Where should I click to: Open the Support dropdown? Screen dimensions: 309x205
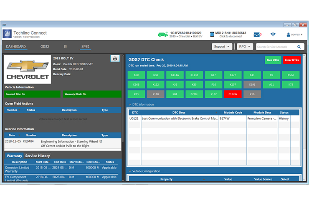pos(222,47)
